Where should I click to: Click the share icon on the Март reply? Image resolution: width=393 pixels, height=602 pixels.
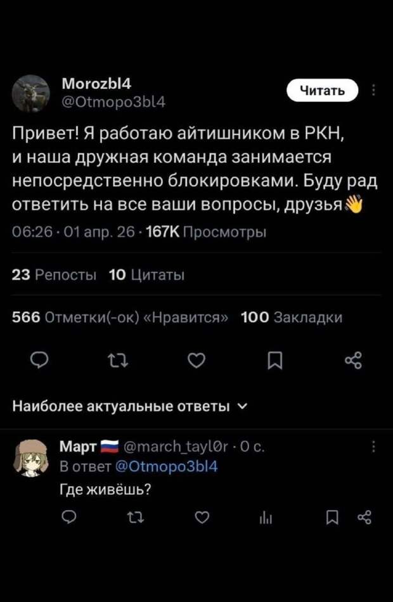click(x=365, y=518)
